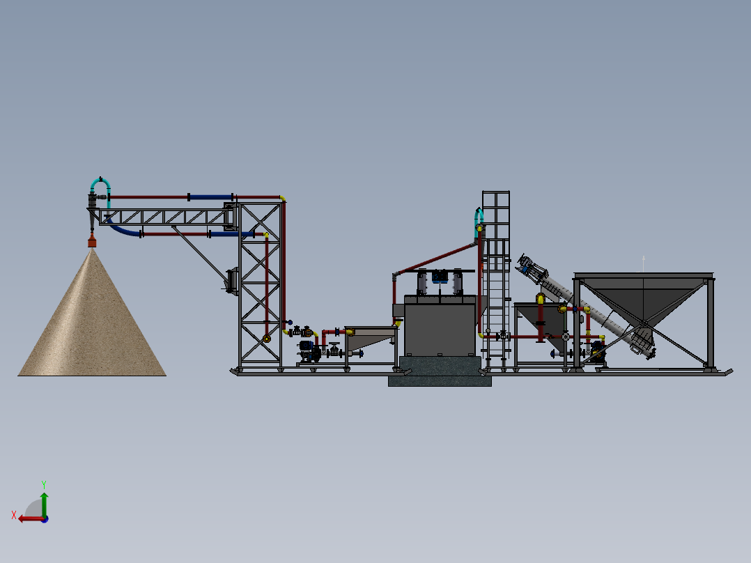Viewport: 751px width, 563px height.
Task: Select the red discharge nozzle above the sand pile
Action: point(92,242)
